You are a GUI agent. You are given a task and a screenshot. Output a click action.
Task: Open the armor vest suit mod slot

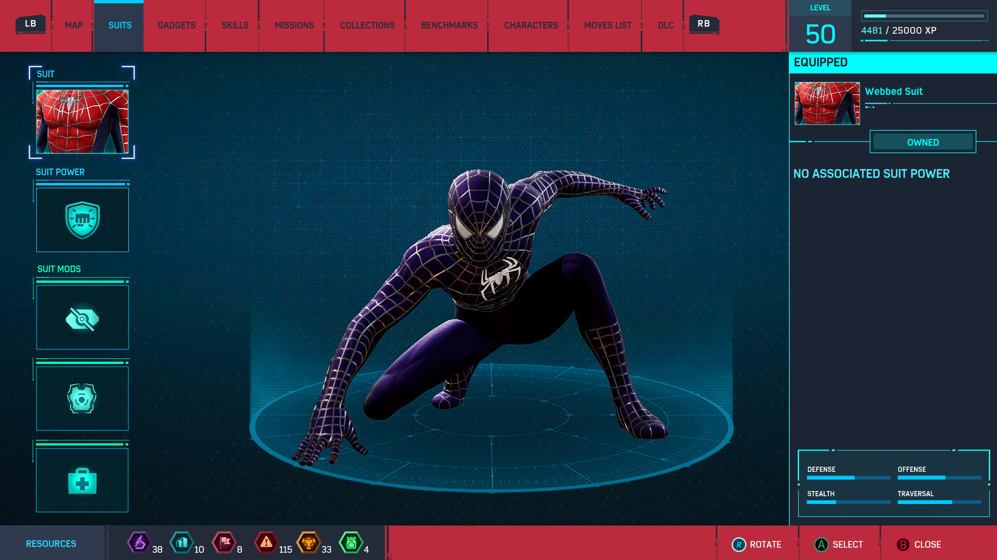click(x=83, y=399)
